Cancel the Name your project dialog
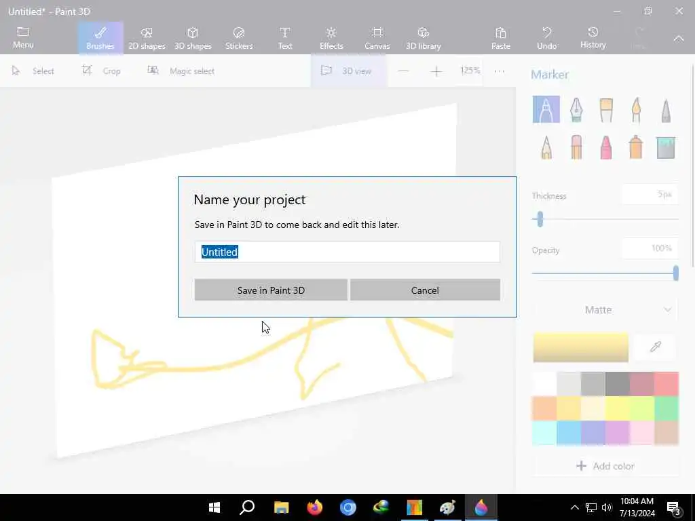The image size is (695, 521). click(425, 290)
